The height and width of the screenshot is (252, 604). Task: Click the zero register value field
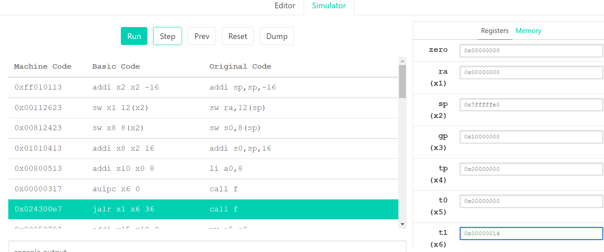click(531, 51)
